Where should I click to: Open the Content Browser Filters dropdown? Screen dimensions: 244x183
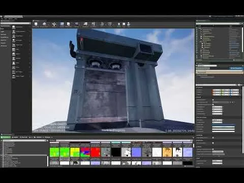52,140
